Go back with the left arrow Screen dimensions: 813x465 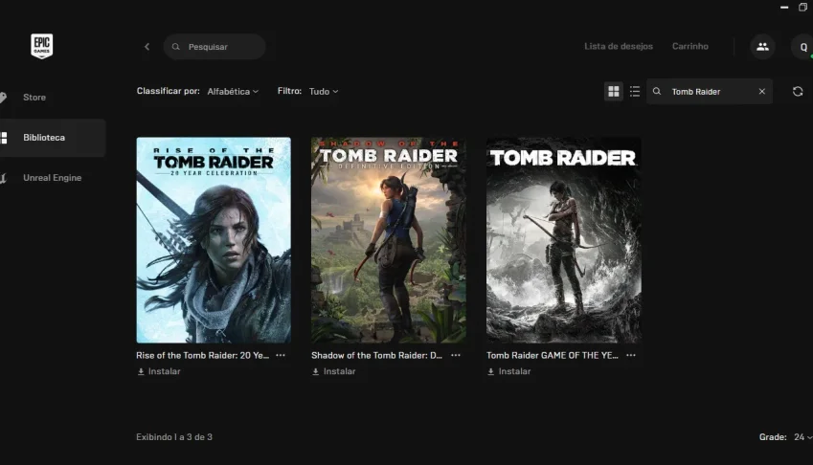(147, 47)
